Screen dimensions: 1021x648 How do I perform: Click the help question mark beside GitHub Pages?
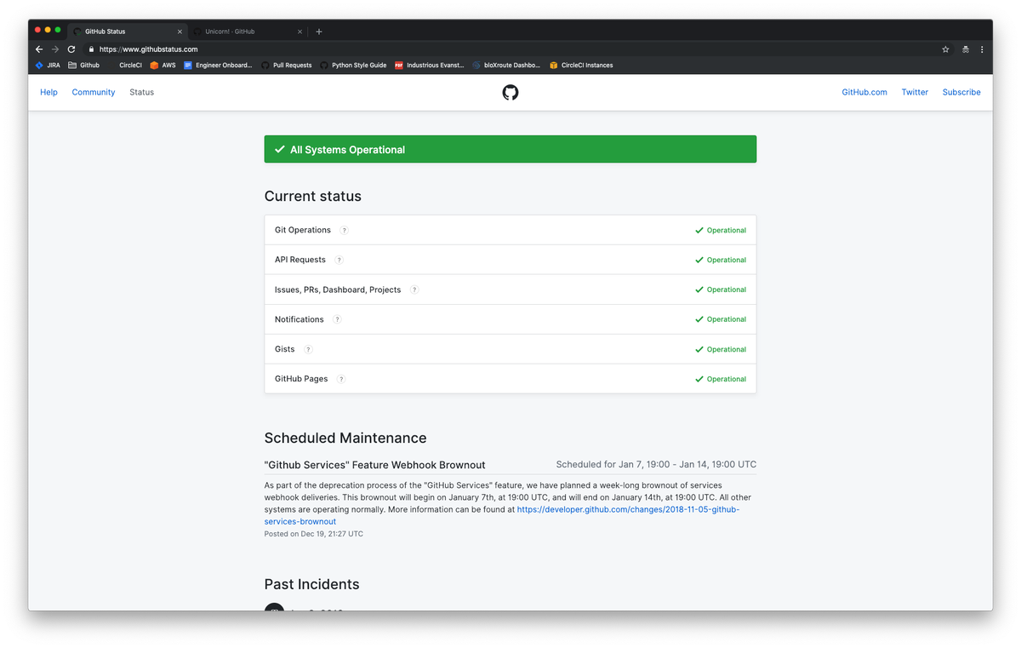[341, 379]
